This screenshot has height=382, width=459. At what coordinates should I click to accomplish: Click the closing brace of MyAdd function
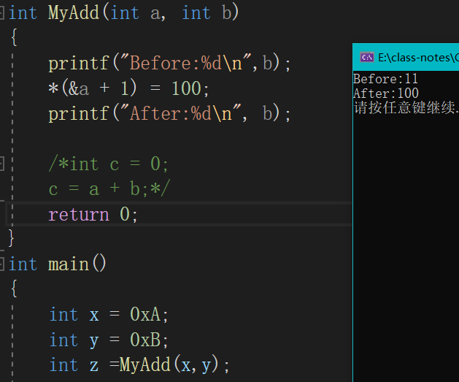point(11,238)
